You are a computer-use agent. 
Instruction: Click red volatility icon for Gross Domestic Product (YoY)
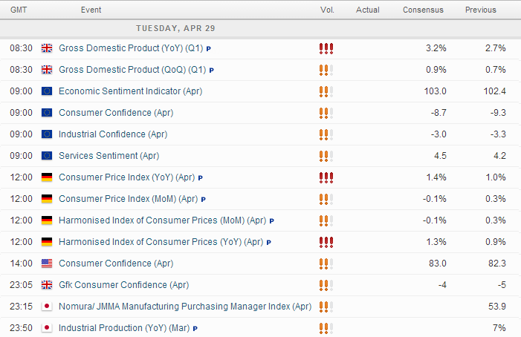click(x=326, y=49)
